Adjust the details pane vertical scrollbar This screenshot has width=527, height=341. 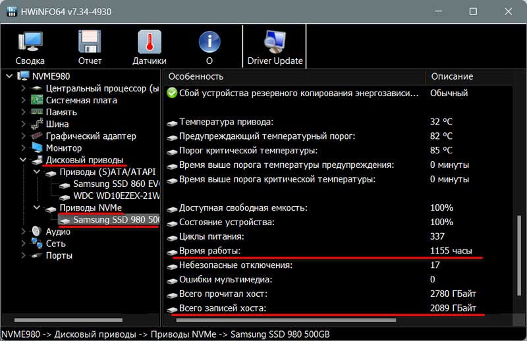point(519,255)
